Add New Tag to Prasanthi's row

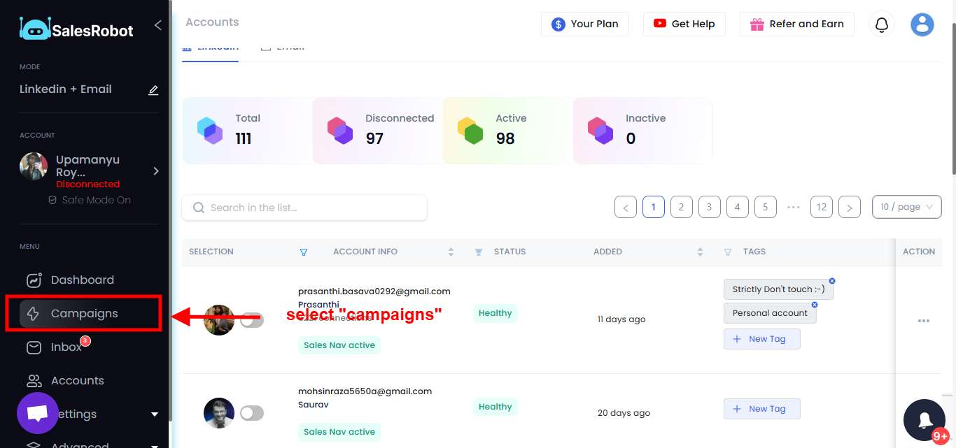762,339
